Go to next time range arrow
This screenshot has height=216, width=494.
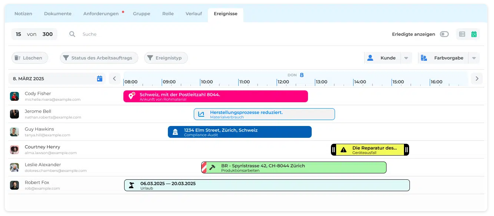pos(477,79)
